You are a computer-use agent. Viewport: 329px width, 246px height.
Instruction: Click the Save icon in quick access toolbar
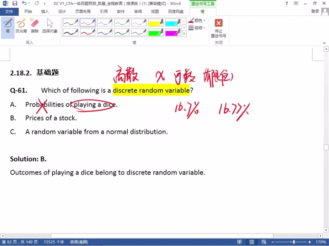coord(15,4)
